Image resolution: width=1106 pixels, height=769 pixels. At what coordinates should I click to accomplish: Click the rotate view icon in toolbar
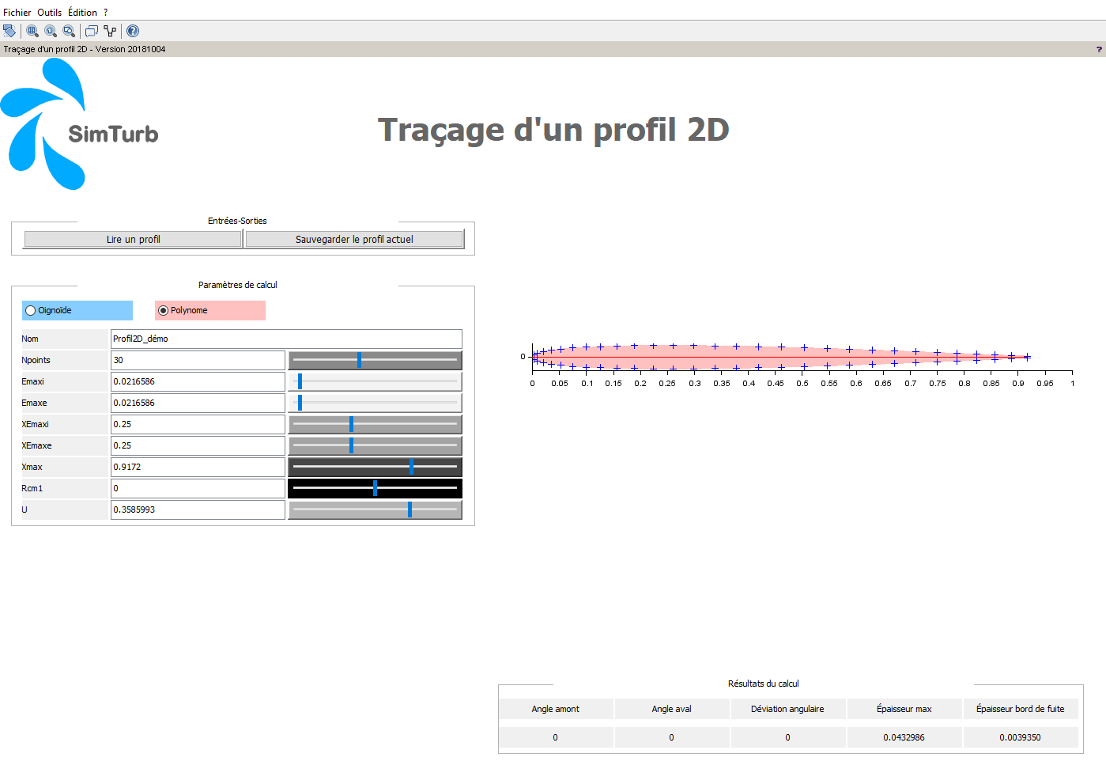tap(9, 31)
